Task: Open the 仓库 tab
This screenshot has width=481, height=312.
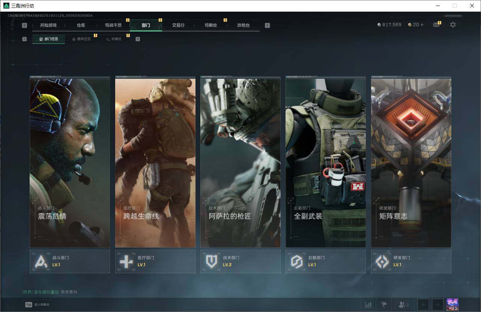Action: click(81, 25)
